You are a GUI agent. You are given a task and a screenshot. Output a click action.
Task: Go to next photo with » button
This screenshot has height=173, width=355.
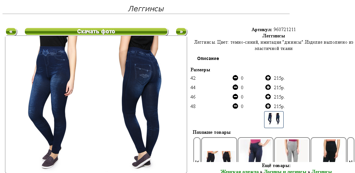(181, 31)
